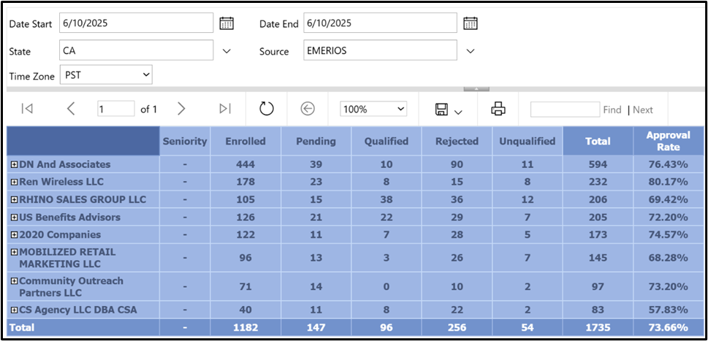The height and width of the screenshot is (341, 708).
Task: Click Ren Wireless approval rate 80.17%
Action: point(669,182)
